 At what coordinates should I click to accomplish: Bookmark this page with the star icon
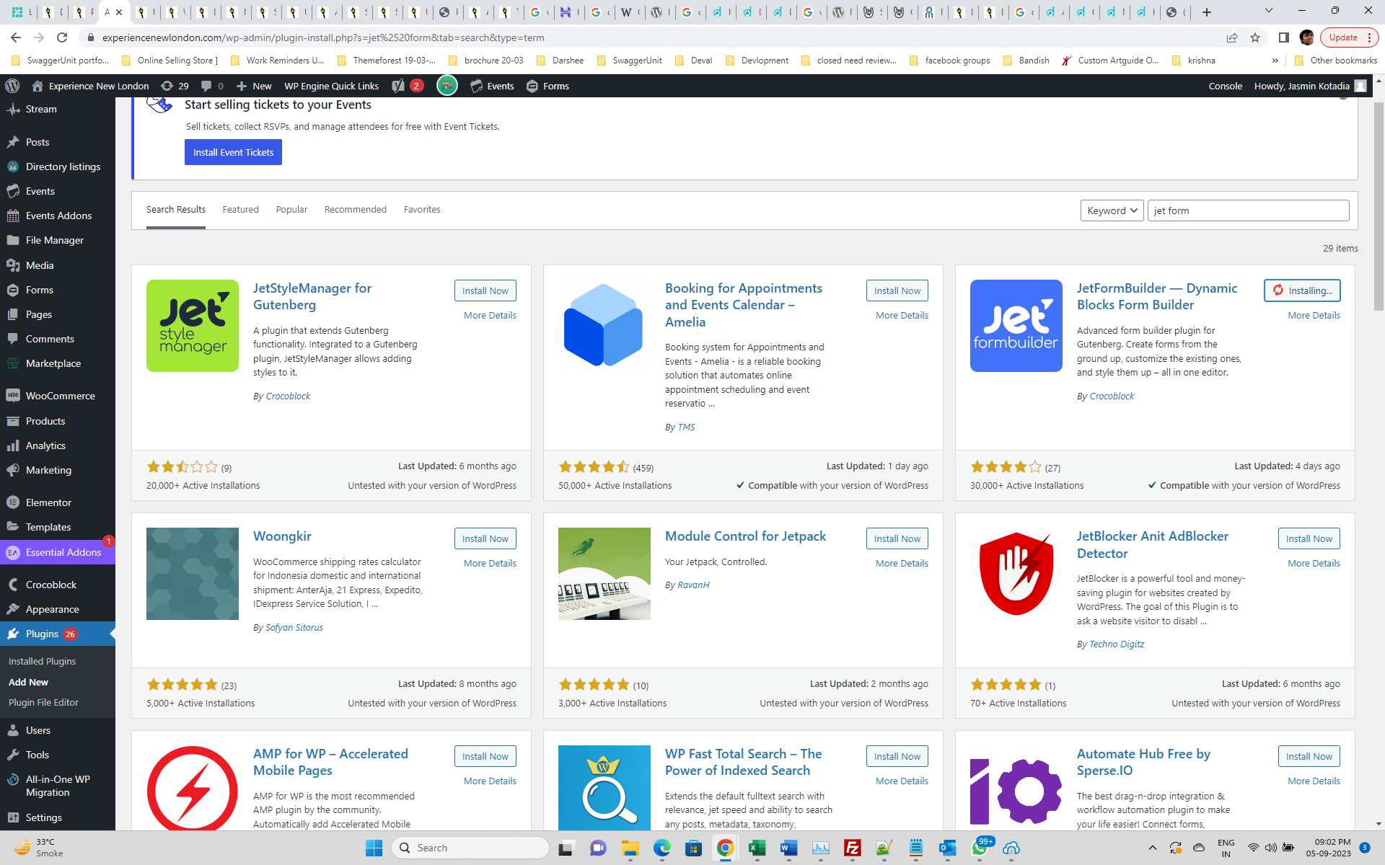1255,37
